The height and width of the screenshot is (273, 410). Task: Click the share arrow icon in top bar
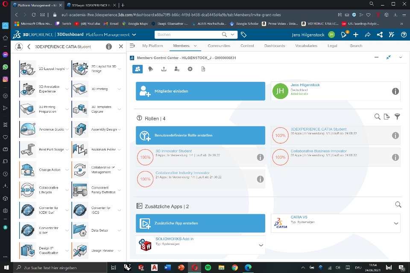pos(368,35)
